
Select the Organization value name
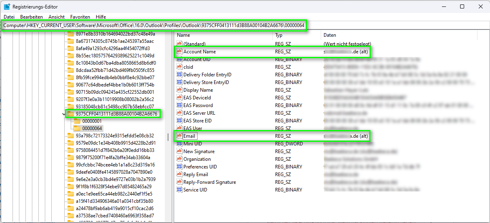coord(197,159)
